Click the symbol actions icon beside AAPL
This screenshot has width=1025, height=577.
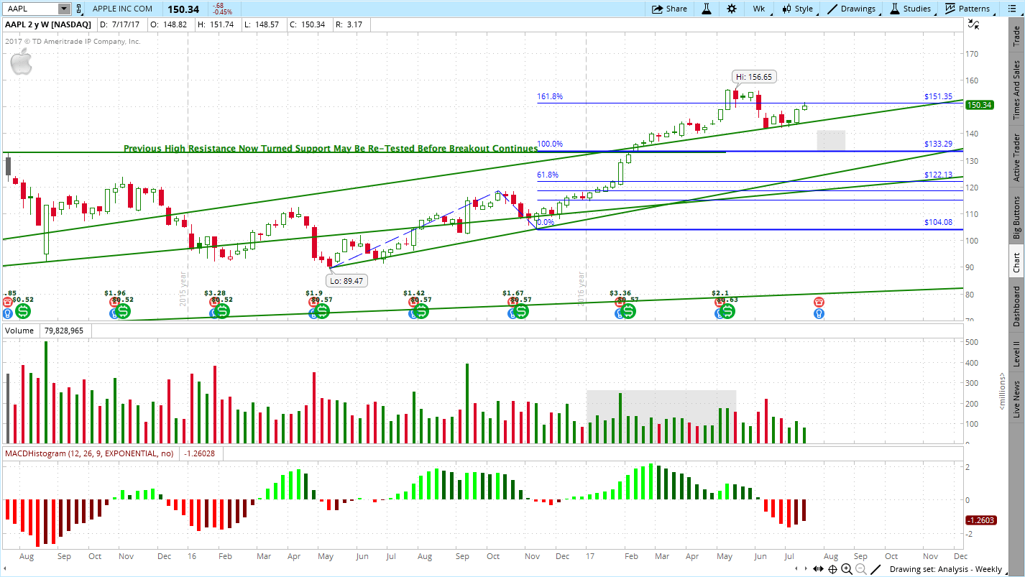(79, 9)
